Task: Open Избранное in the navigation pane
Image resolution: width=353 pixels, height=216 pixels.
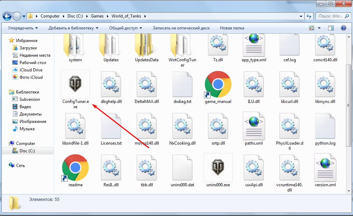Action: [x=23, y=41]
